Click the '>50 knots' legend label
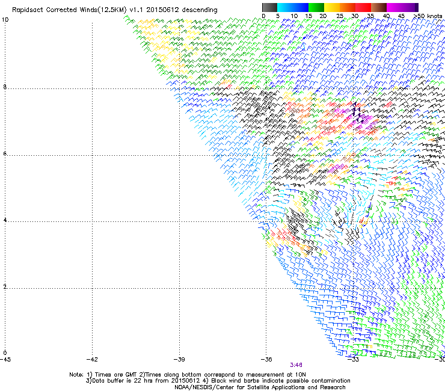 (x=428, y=16)
